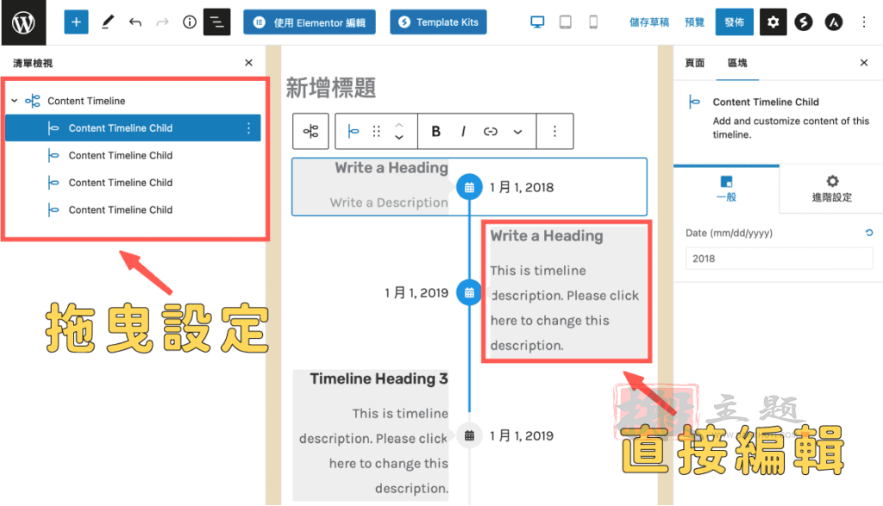The image size is (883, 506).
Task: Open Template Kits
Action: (x=438, y=22)
